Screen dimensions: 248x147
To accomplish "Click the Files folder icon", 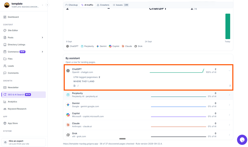I will pos(5,59).
